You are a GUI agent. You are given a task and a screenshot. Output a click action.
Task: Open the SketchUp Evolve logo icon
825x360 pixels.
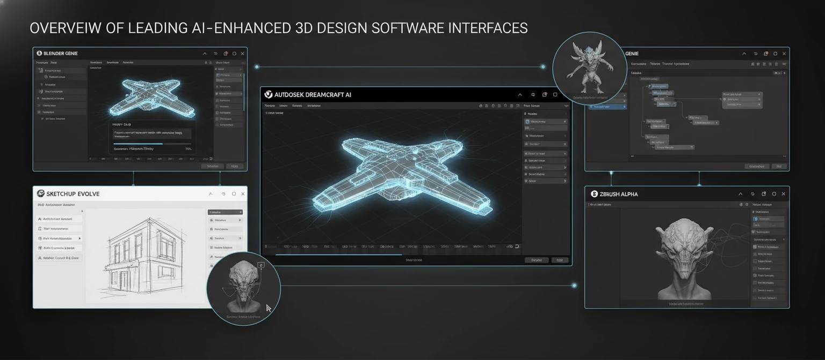[x=40, y=193]
